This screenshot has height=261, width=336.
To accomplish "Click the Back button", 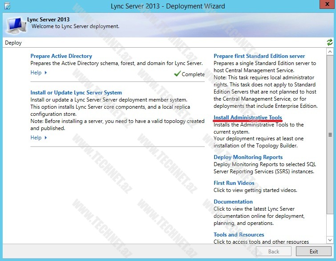I will pyautogui.click(x=274, y=251).
